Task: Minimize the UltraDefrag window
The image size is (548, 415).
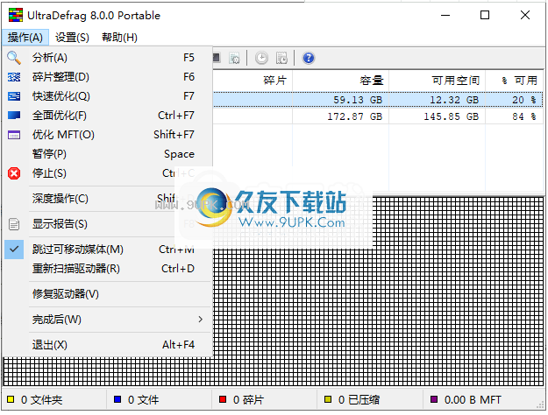Action: click(445, 16)
